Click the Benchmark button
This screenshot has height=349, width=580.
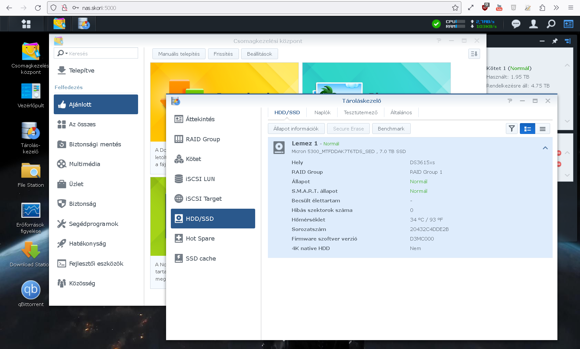coord(391,129)
